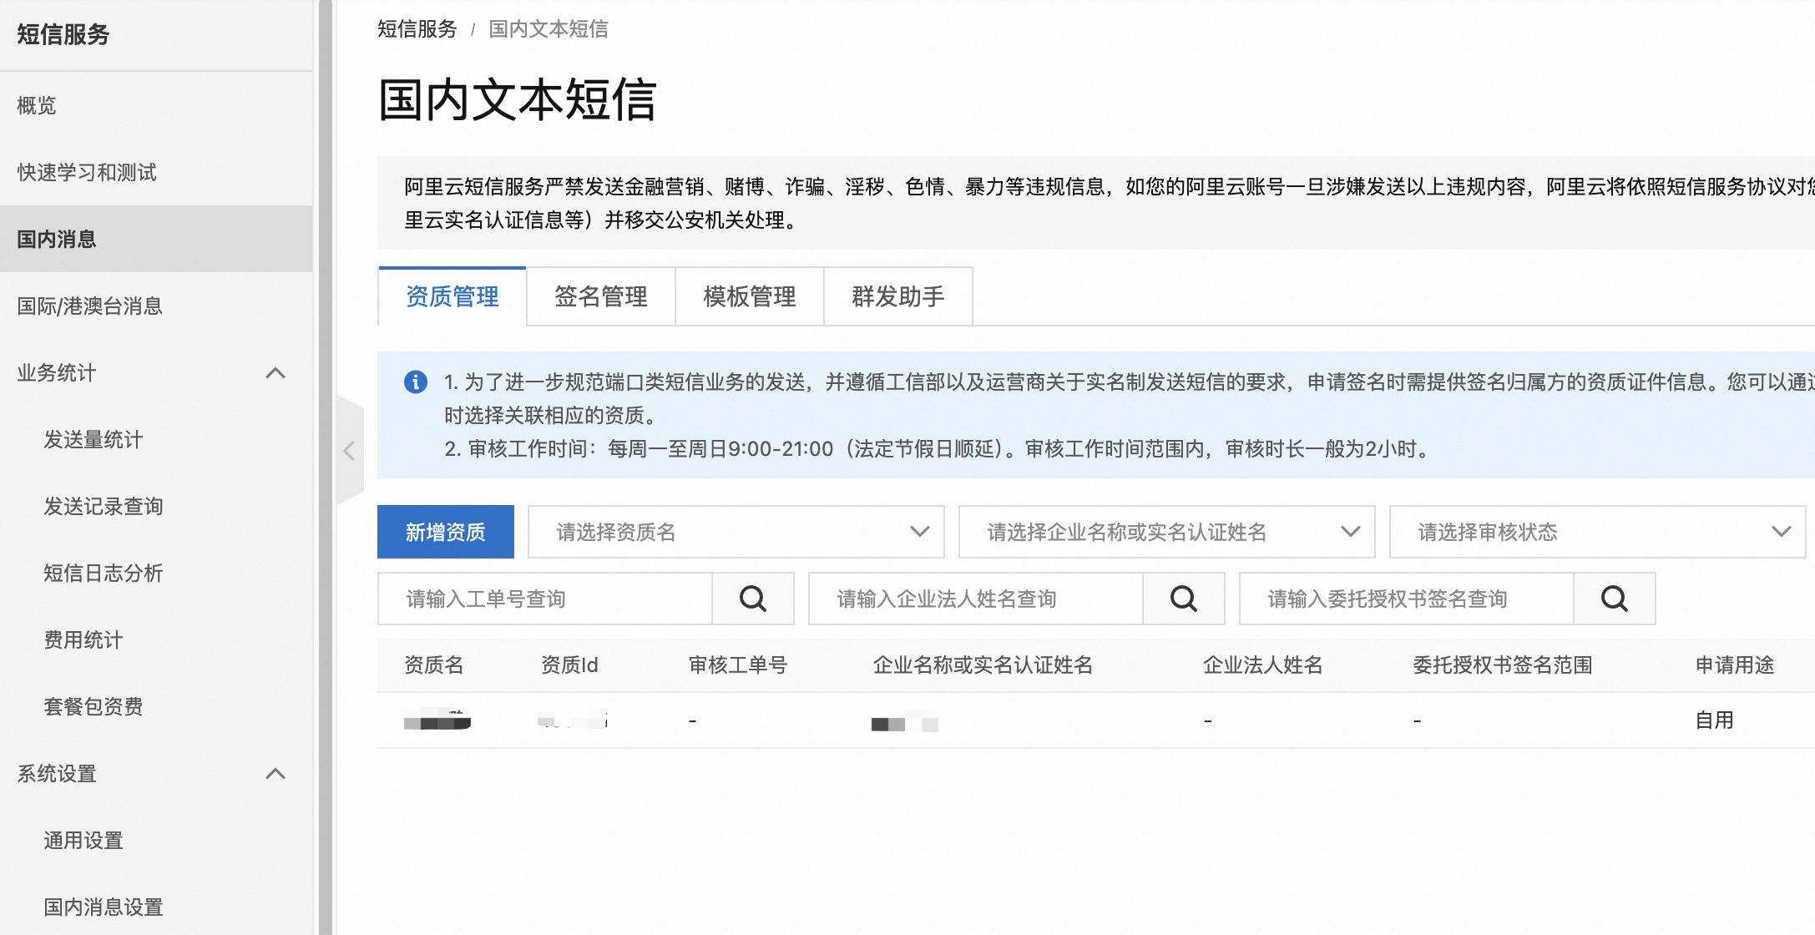Go to 国际/港澳台消息 in sidebar
This screenshot has height=935, width=1815.
pos(89,306)
